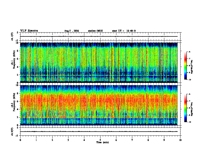Click inside the ch.2 spectrogram panel
The image size is (203, 157).
coord(99,105)
